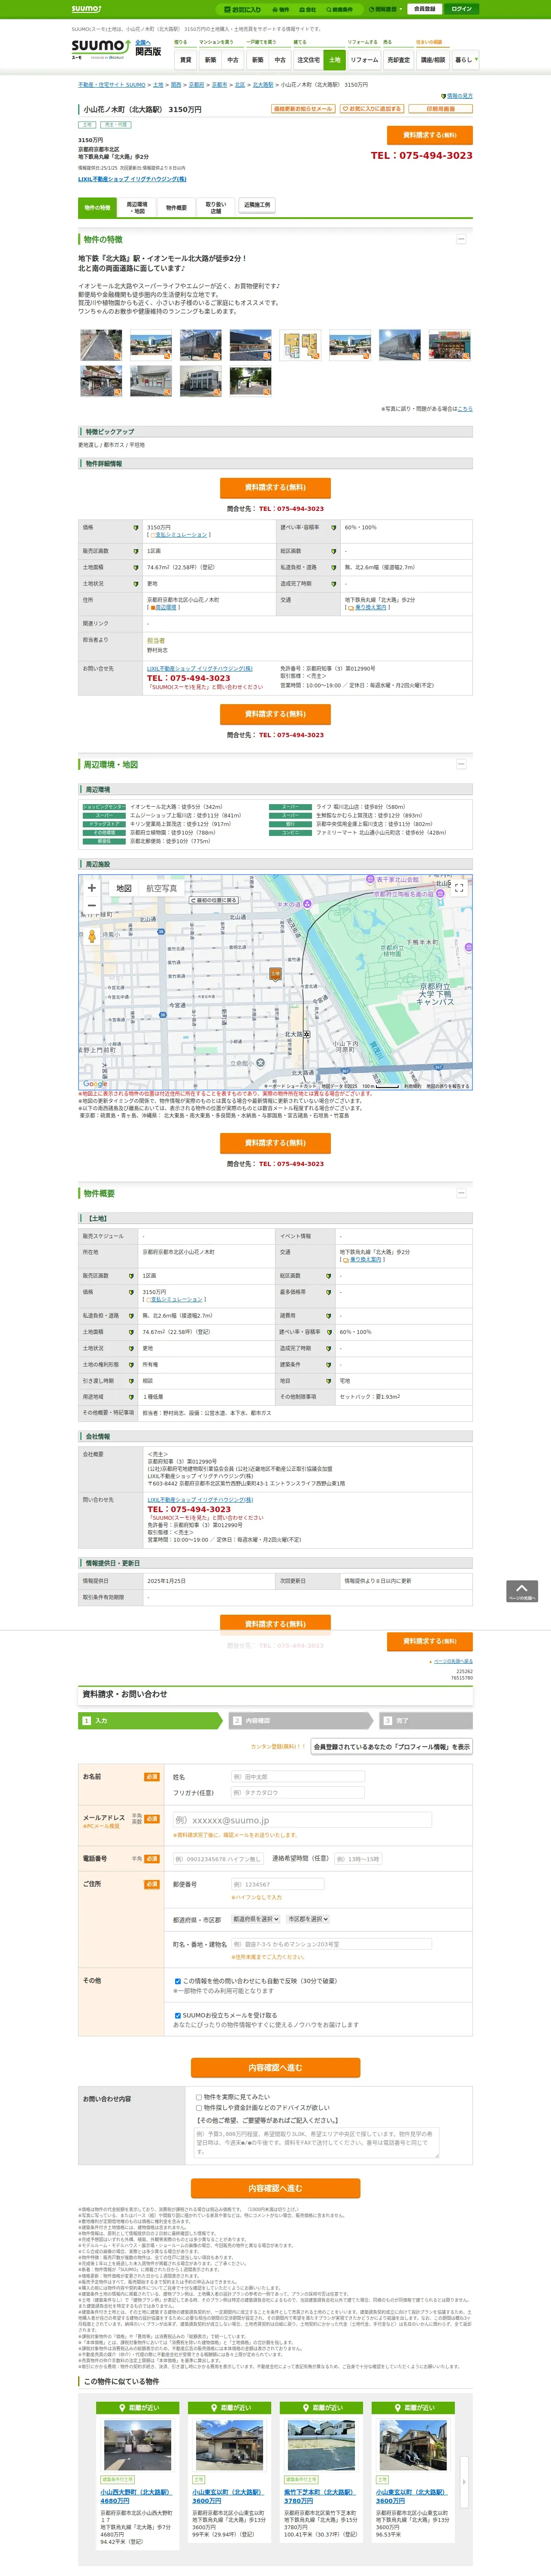
Task: Open 閲覧履歴 dropdown in top bar
Action: click(385, 9)
